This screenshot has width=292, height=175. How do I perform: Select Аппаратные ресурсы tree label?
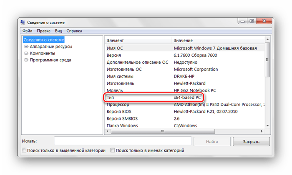pos(51,47)
